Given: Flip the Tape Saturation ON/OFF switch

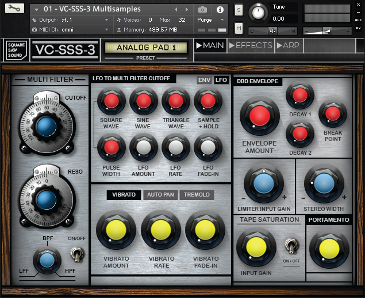Looking at the screenshot, I should (x=291, y=246).
